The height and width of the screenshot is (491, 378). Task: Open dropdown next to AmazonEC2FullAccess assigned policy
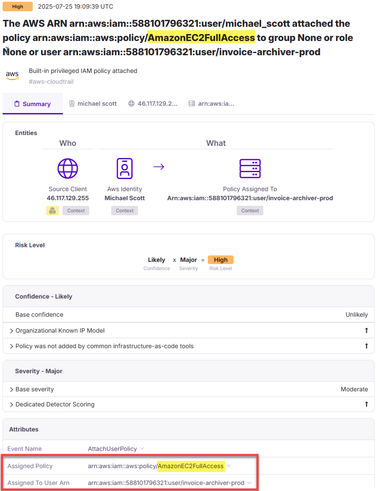(229, 466)
